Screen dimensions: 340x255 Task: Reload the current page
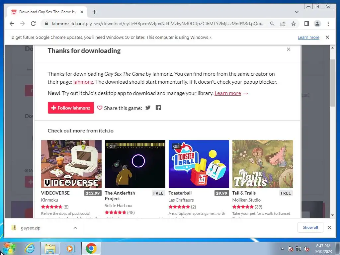(x=33, y=24)
